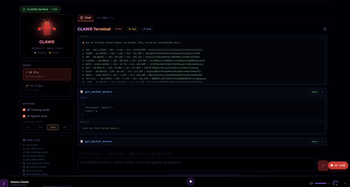350x187 pixels.
Task: Toggle the Agentic tools checkbox
Action: pyautogui.click(x=24, y=116)
